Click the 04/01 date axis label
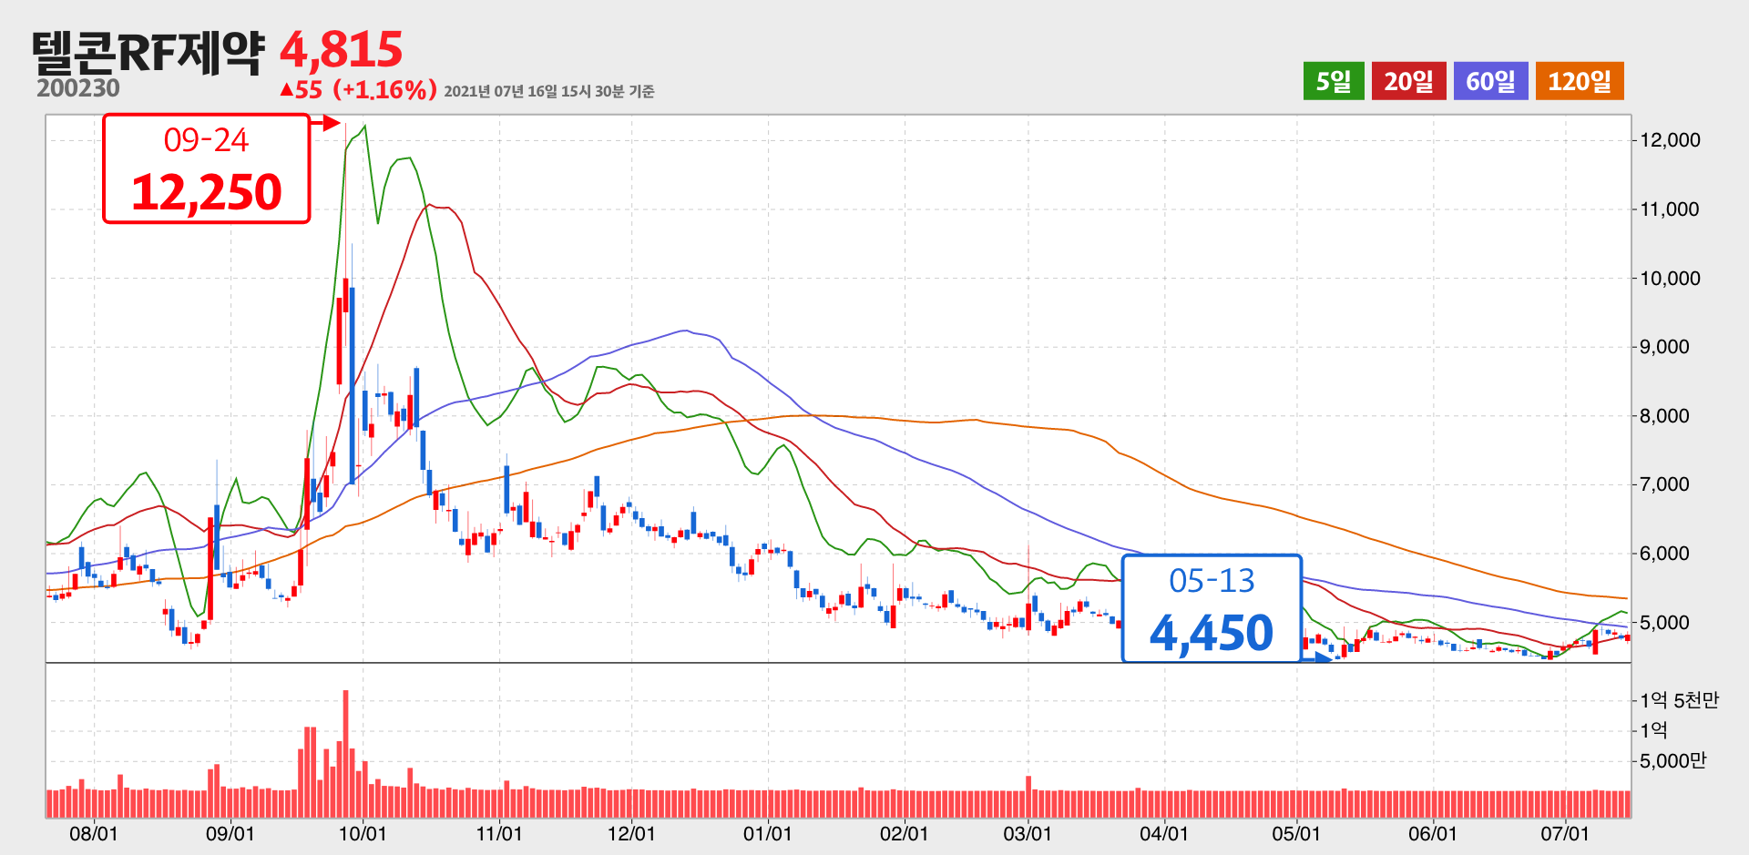Viewport: 1749px width, 855px height. coord(1164,834)
